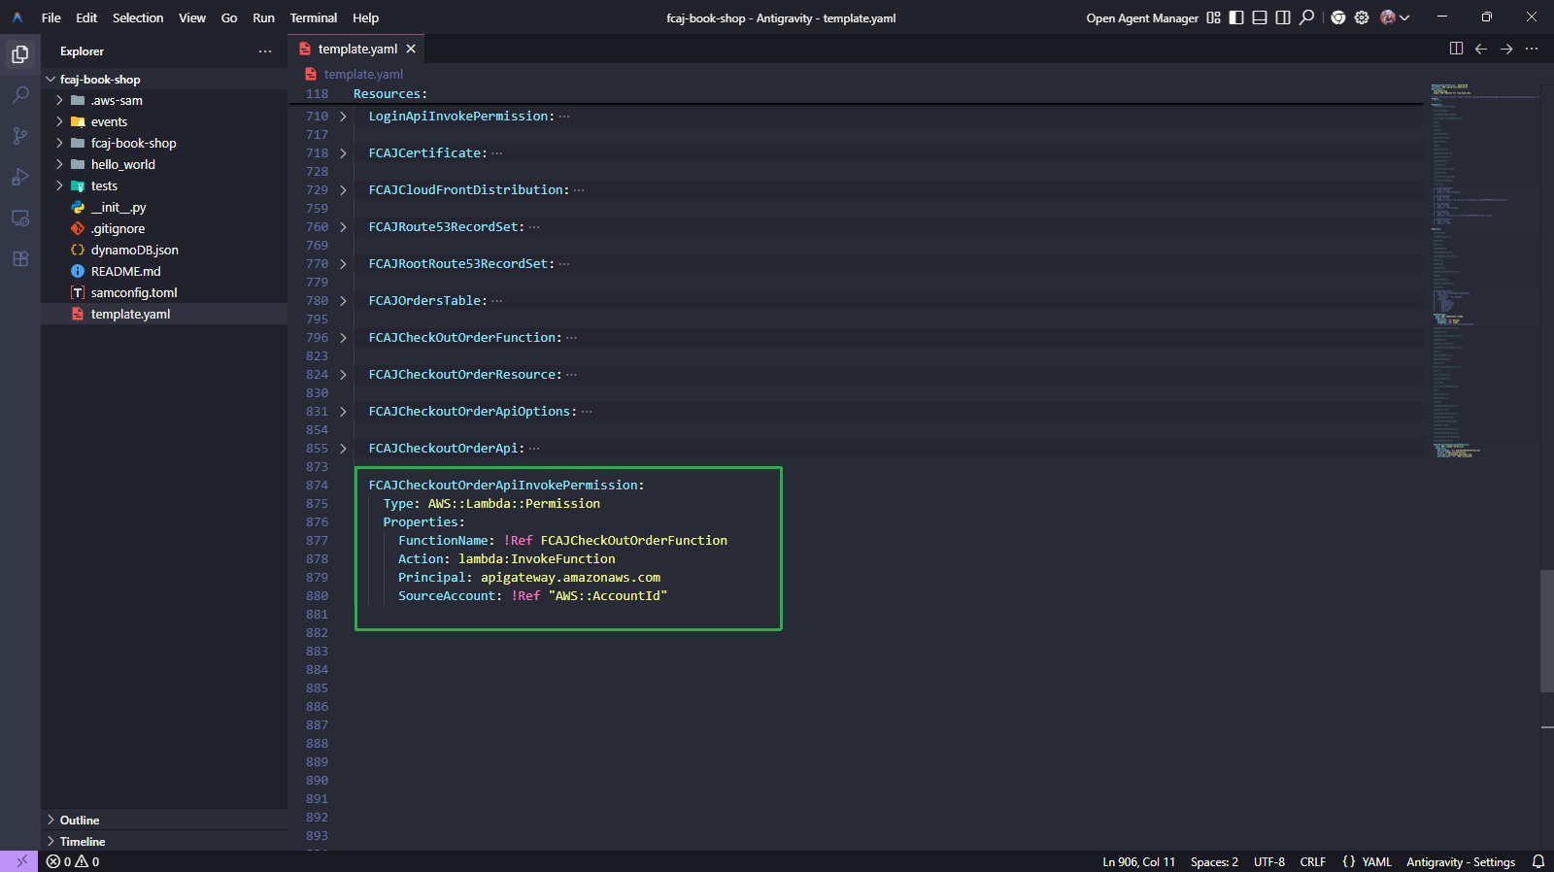
Task: Open .gitignore in Explorer
Action: (118, 229)
